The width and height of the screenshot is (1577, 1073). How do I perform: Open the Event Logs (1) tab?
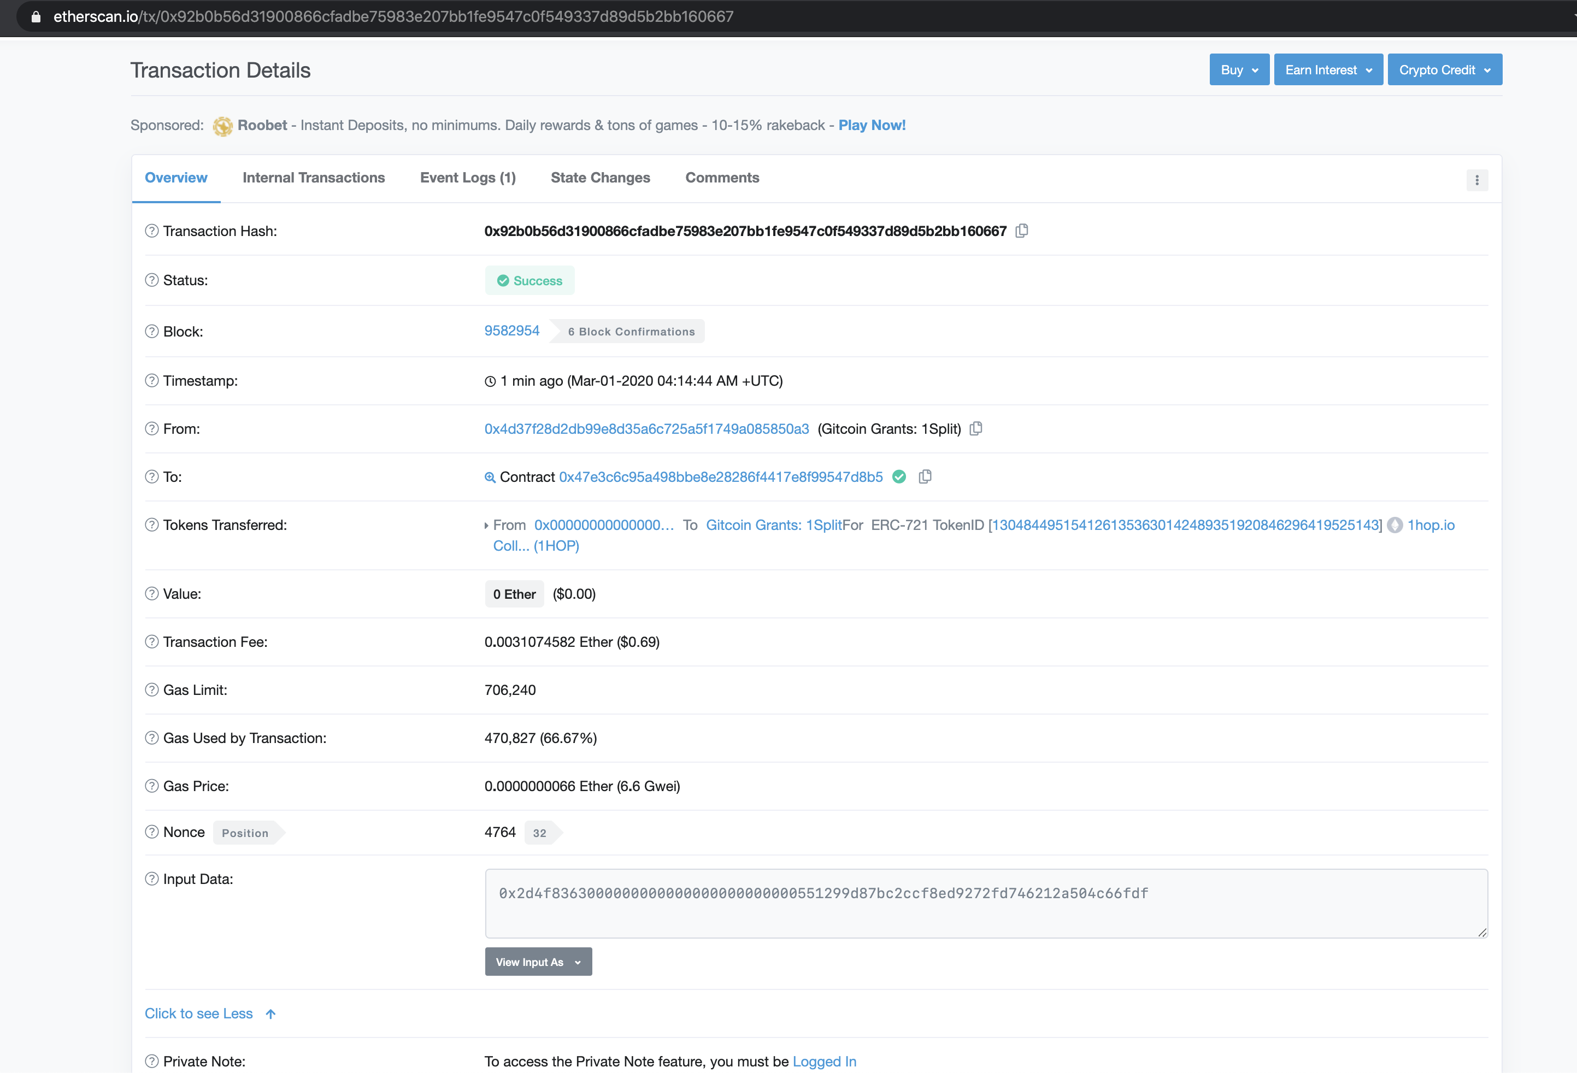(468, 178)
